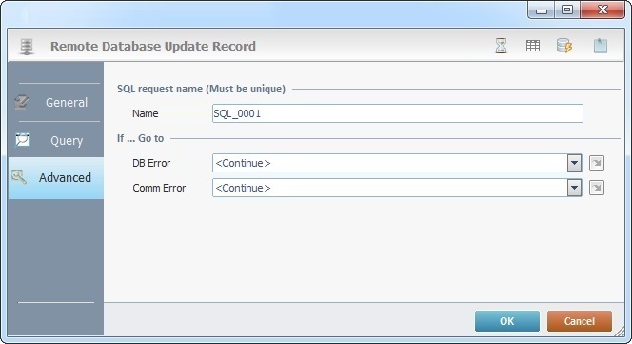Click the hourglass icon in the header
Screen dimensions: 632x344
[501, 46]
